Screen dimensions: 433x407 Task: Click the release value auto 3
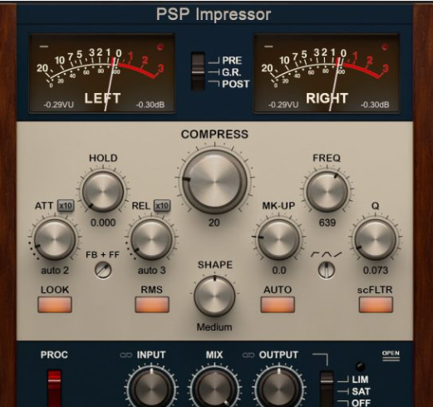(152, 271)
